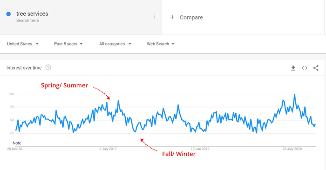Image resolution: width=326 pixels, height=170 pixels.
Task: Click the Spring/ Summer annotation label
Action: 64,85
